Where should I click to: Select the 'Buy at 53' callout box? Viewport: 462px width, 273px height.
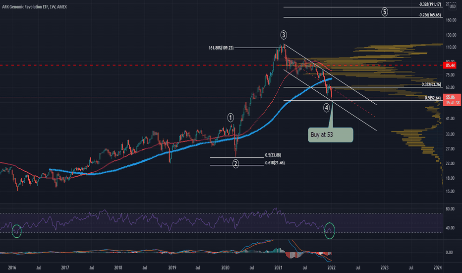330,135
